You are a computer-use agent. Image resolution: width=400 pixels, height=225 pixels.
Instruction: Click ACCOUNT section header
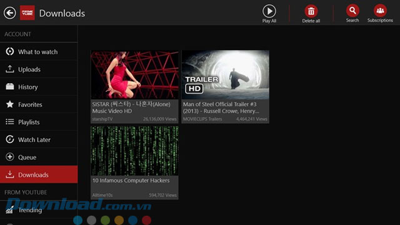click(x=17, y=34)
